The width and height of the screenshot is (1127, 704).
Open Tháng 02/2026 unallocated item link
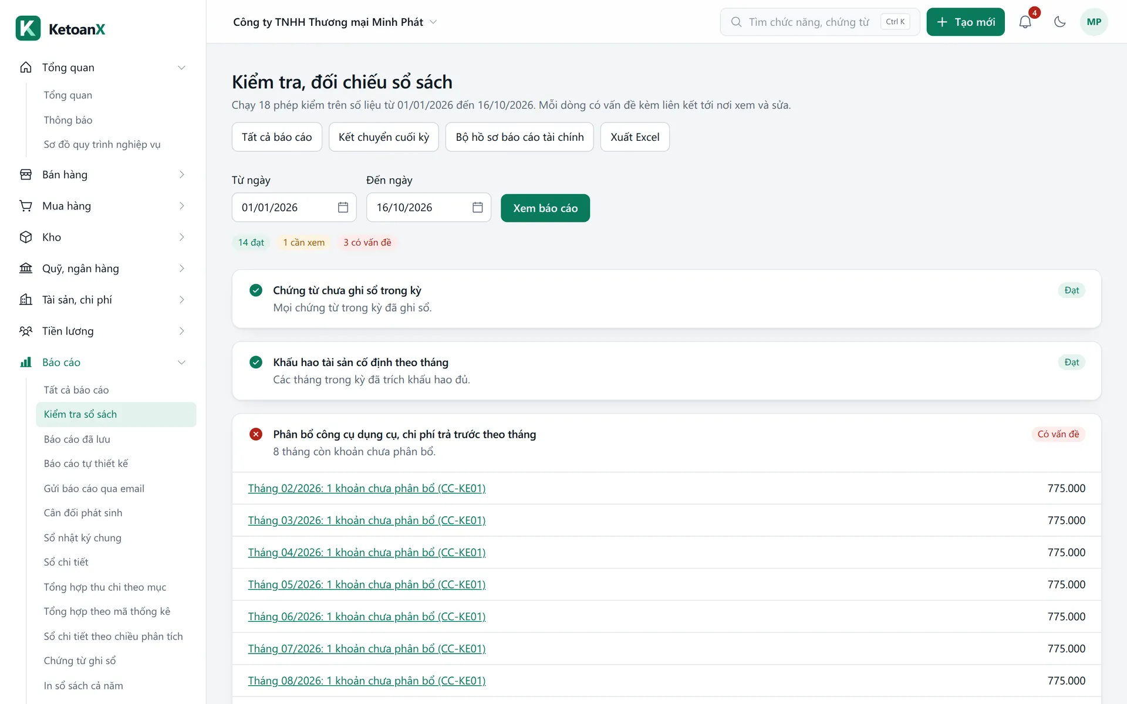(x=367, y=489)
